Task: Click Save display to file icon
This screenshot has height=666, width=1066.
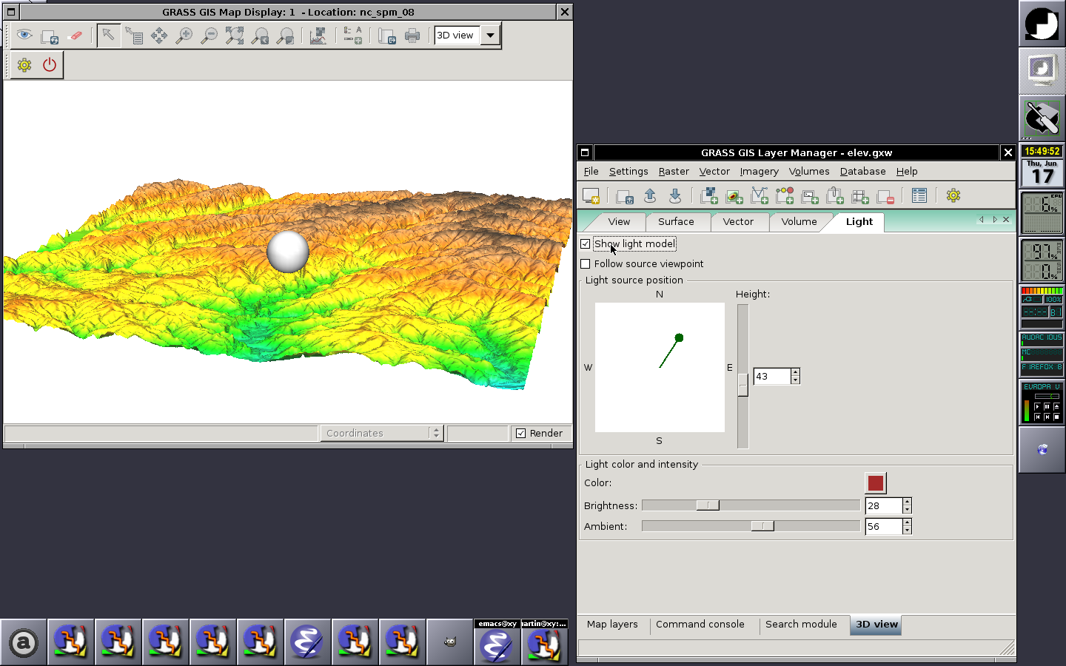Action: [x=387, y=36]
